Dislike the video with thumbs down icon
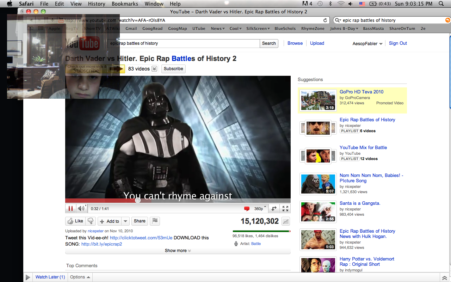 [91, 221]
